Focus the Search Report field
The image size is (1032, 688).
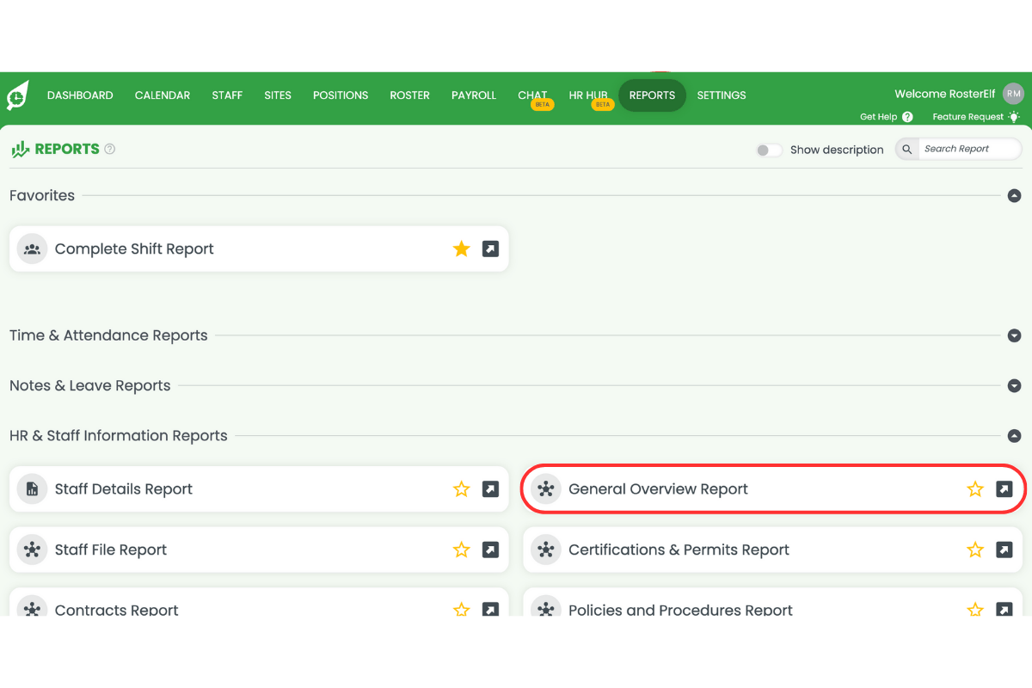coord(967,149)
